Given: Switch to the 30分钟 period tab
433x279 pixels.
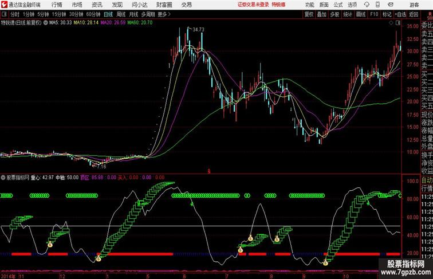Looking at the screenshot, I should 76,14.
